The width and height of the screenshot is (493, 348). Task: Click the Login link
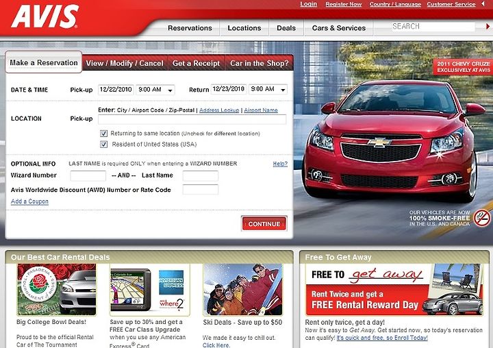tap(308, 4)
